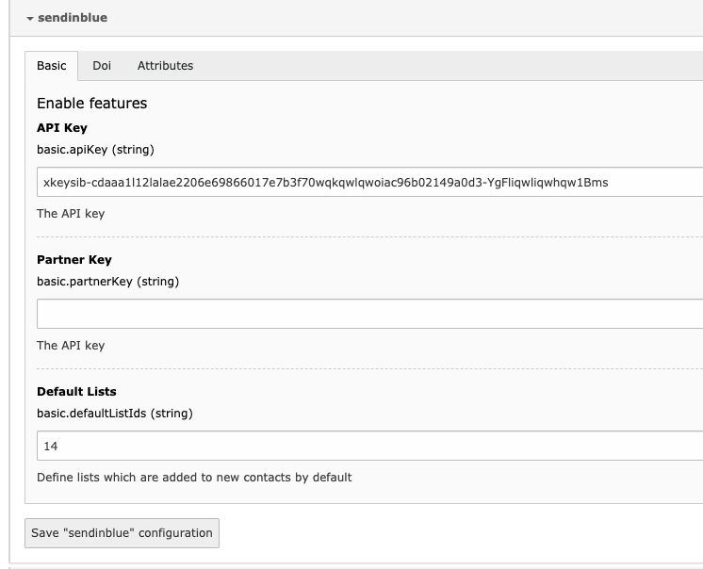Open the Attributes tab
This screenshot has height=569, width=703.
[x=165, y=66]
